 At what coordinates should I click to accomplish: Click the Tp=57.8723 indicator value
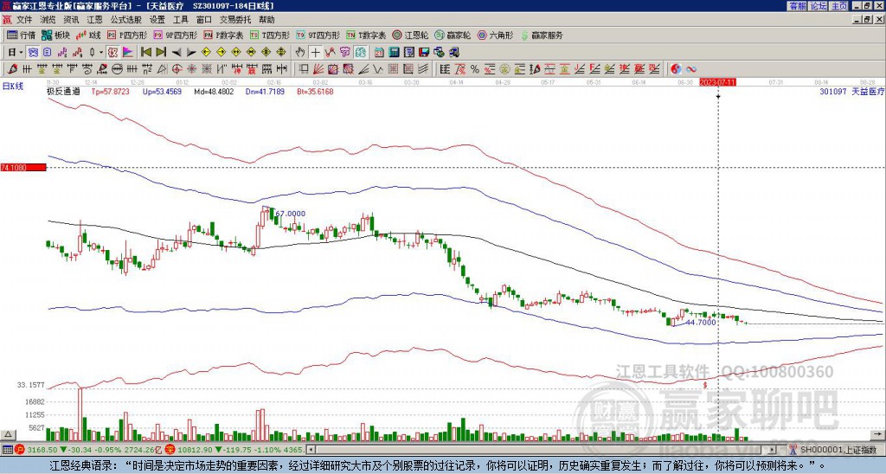(x=110, y=91)
